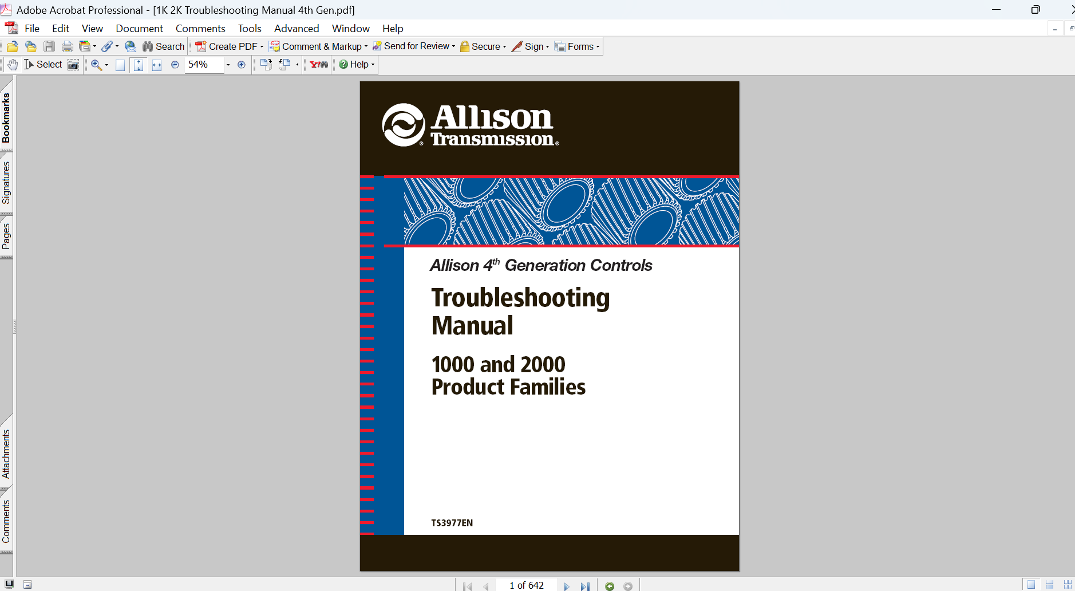Expand the Forms dropdown
Image resolution: width=1075 pixels, height=591 pixels.
pos(598,47)
